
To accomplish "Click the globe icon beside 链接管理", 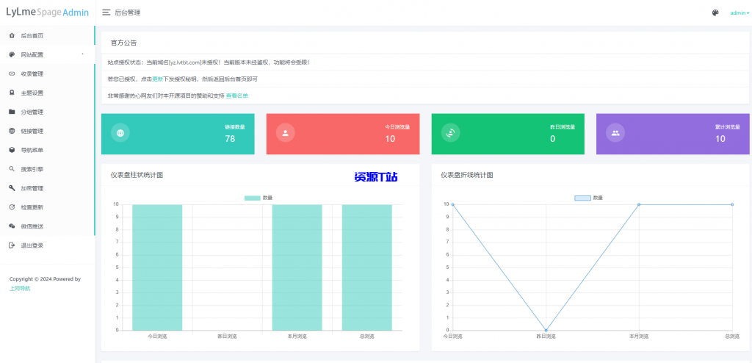I will [12, 131].
